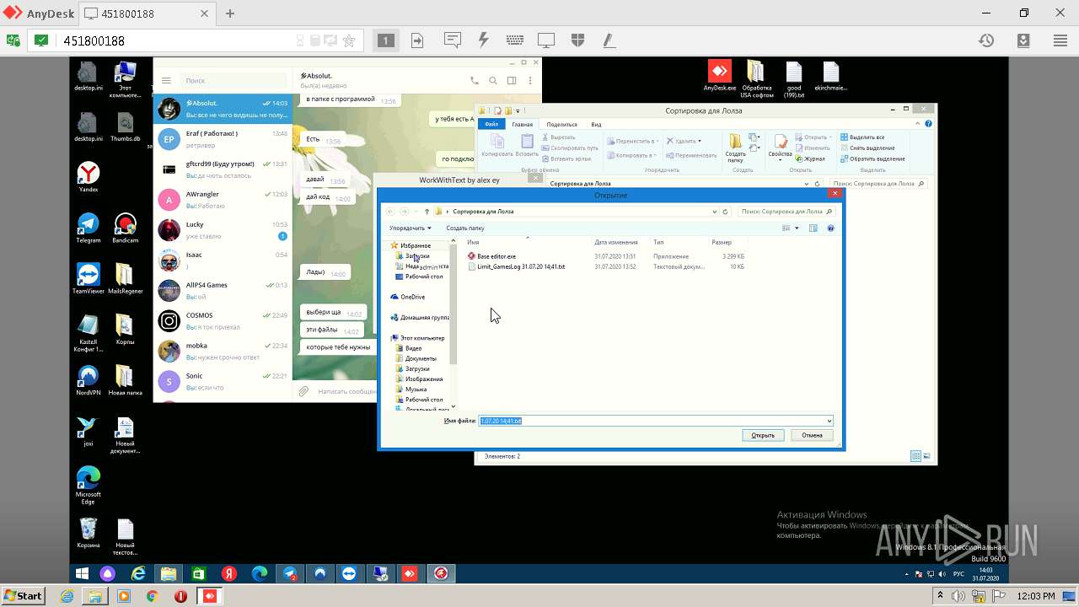
Task: Select the AWrangler conversation
Action: click(223, 200)
